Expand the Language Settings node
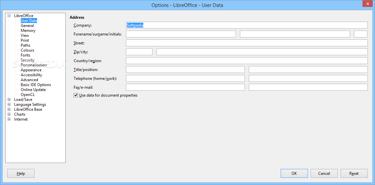This screenshot has width=375, height=185. coord(9,104)
